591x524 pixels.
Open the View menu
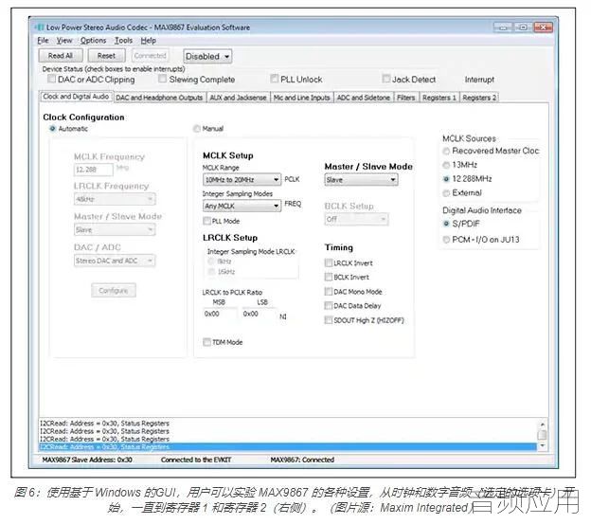64,41
